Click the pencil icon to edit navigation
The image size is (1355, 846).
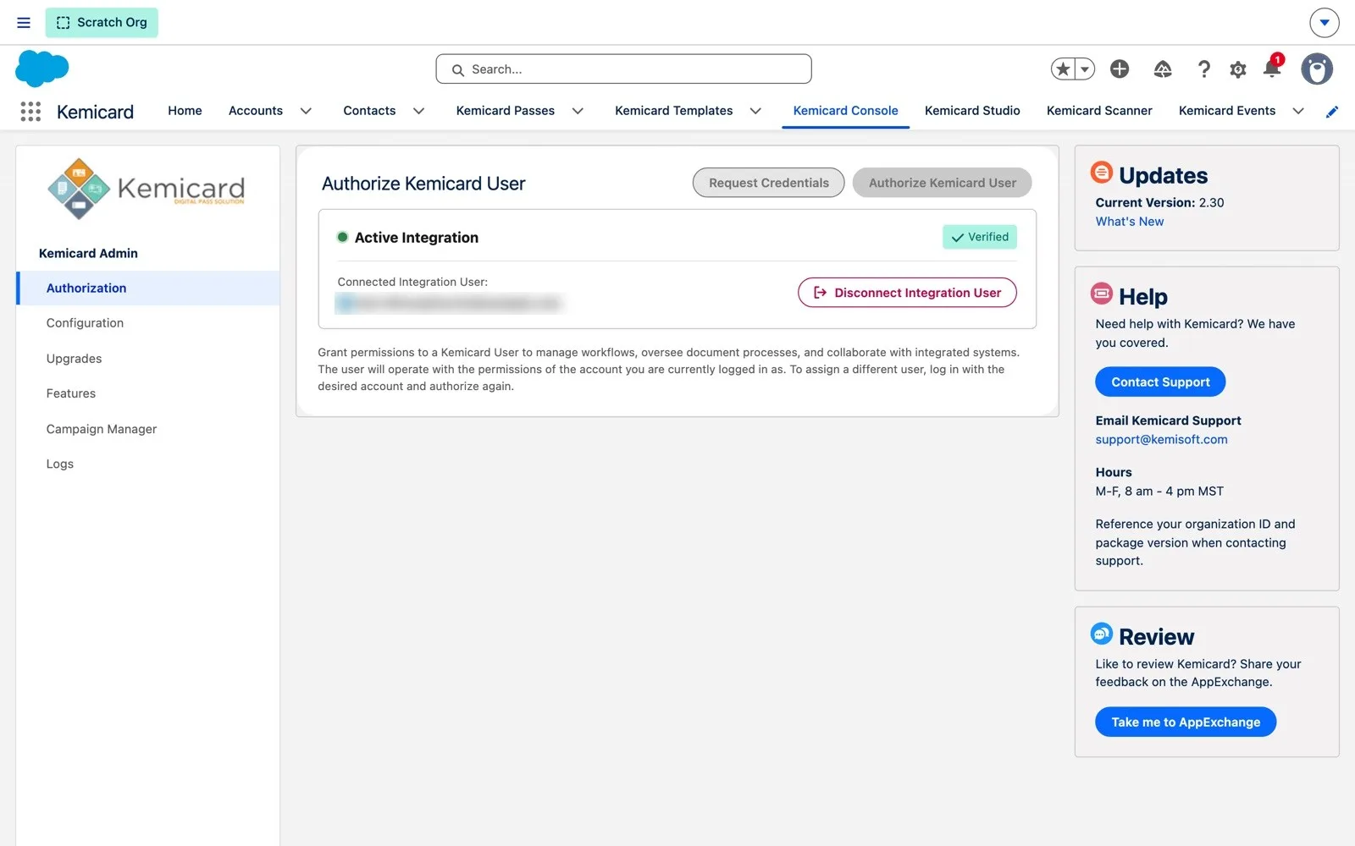pyautogui.click(x=1332, y=112)
